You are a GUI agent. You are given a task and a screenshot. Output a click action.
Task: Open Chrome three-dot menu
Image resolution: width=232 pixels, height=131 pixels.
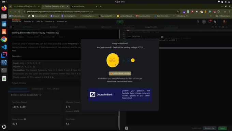(x=229, y=11)
